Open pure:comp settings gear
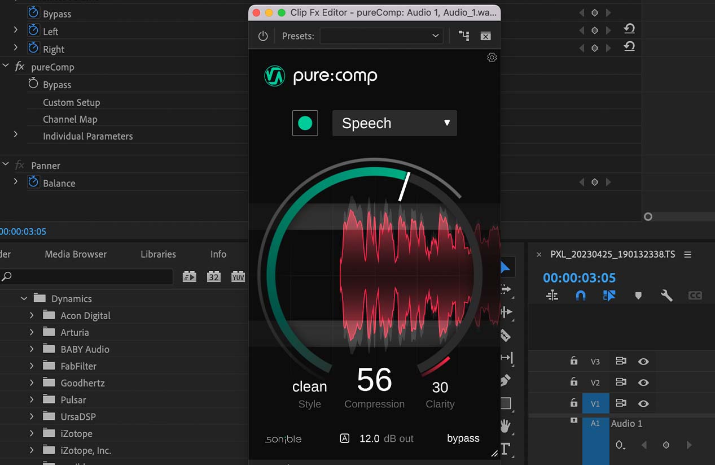The image size is (715, 465). point(492,58)
